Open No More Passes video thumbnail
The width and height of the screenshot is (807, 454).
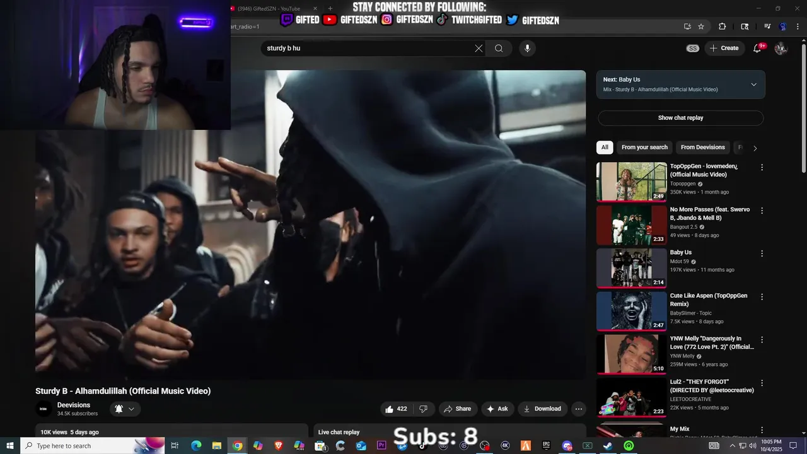[631, 224]
